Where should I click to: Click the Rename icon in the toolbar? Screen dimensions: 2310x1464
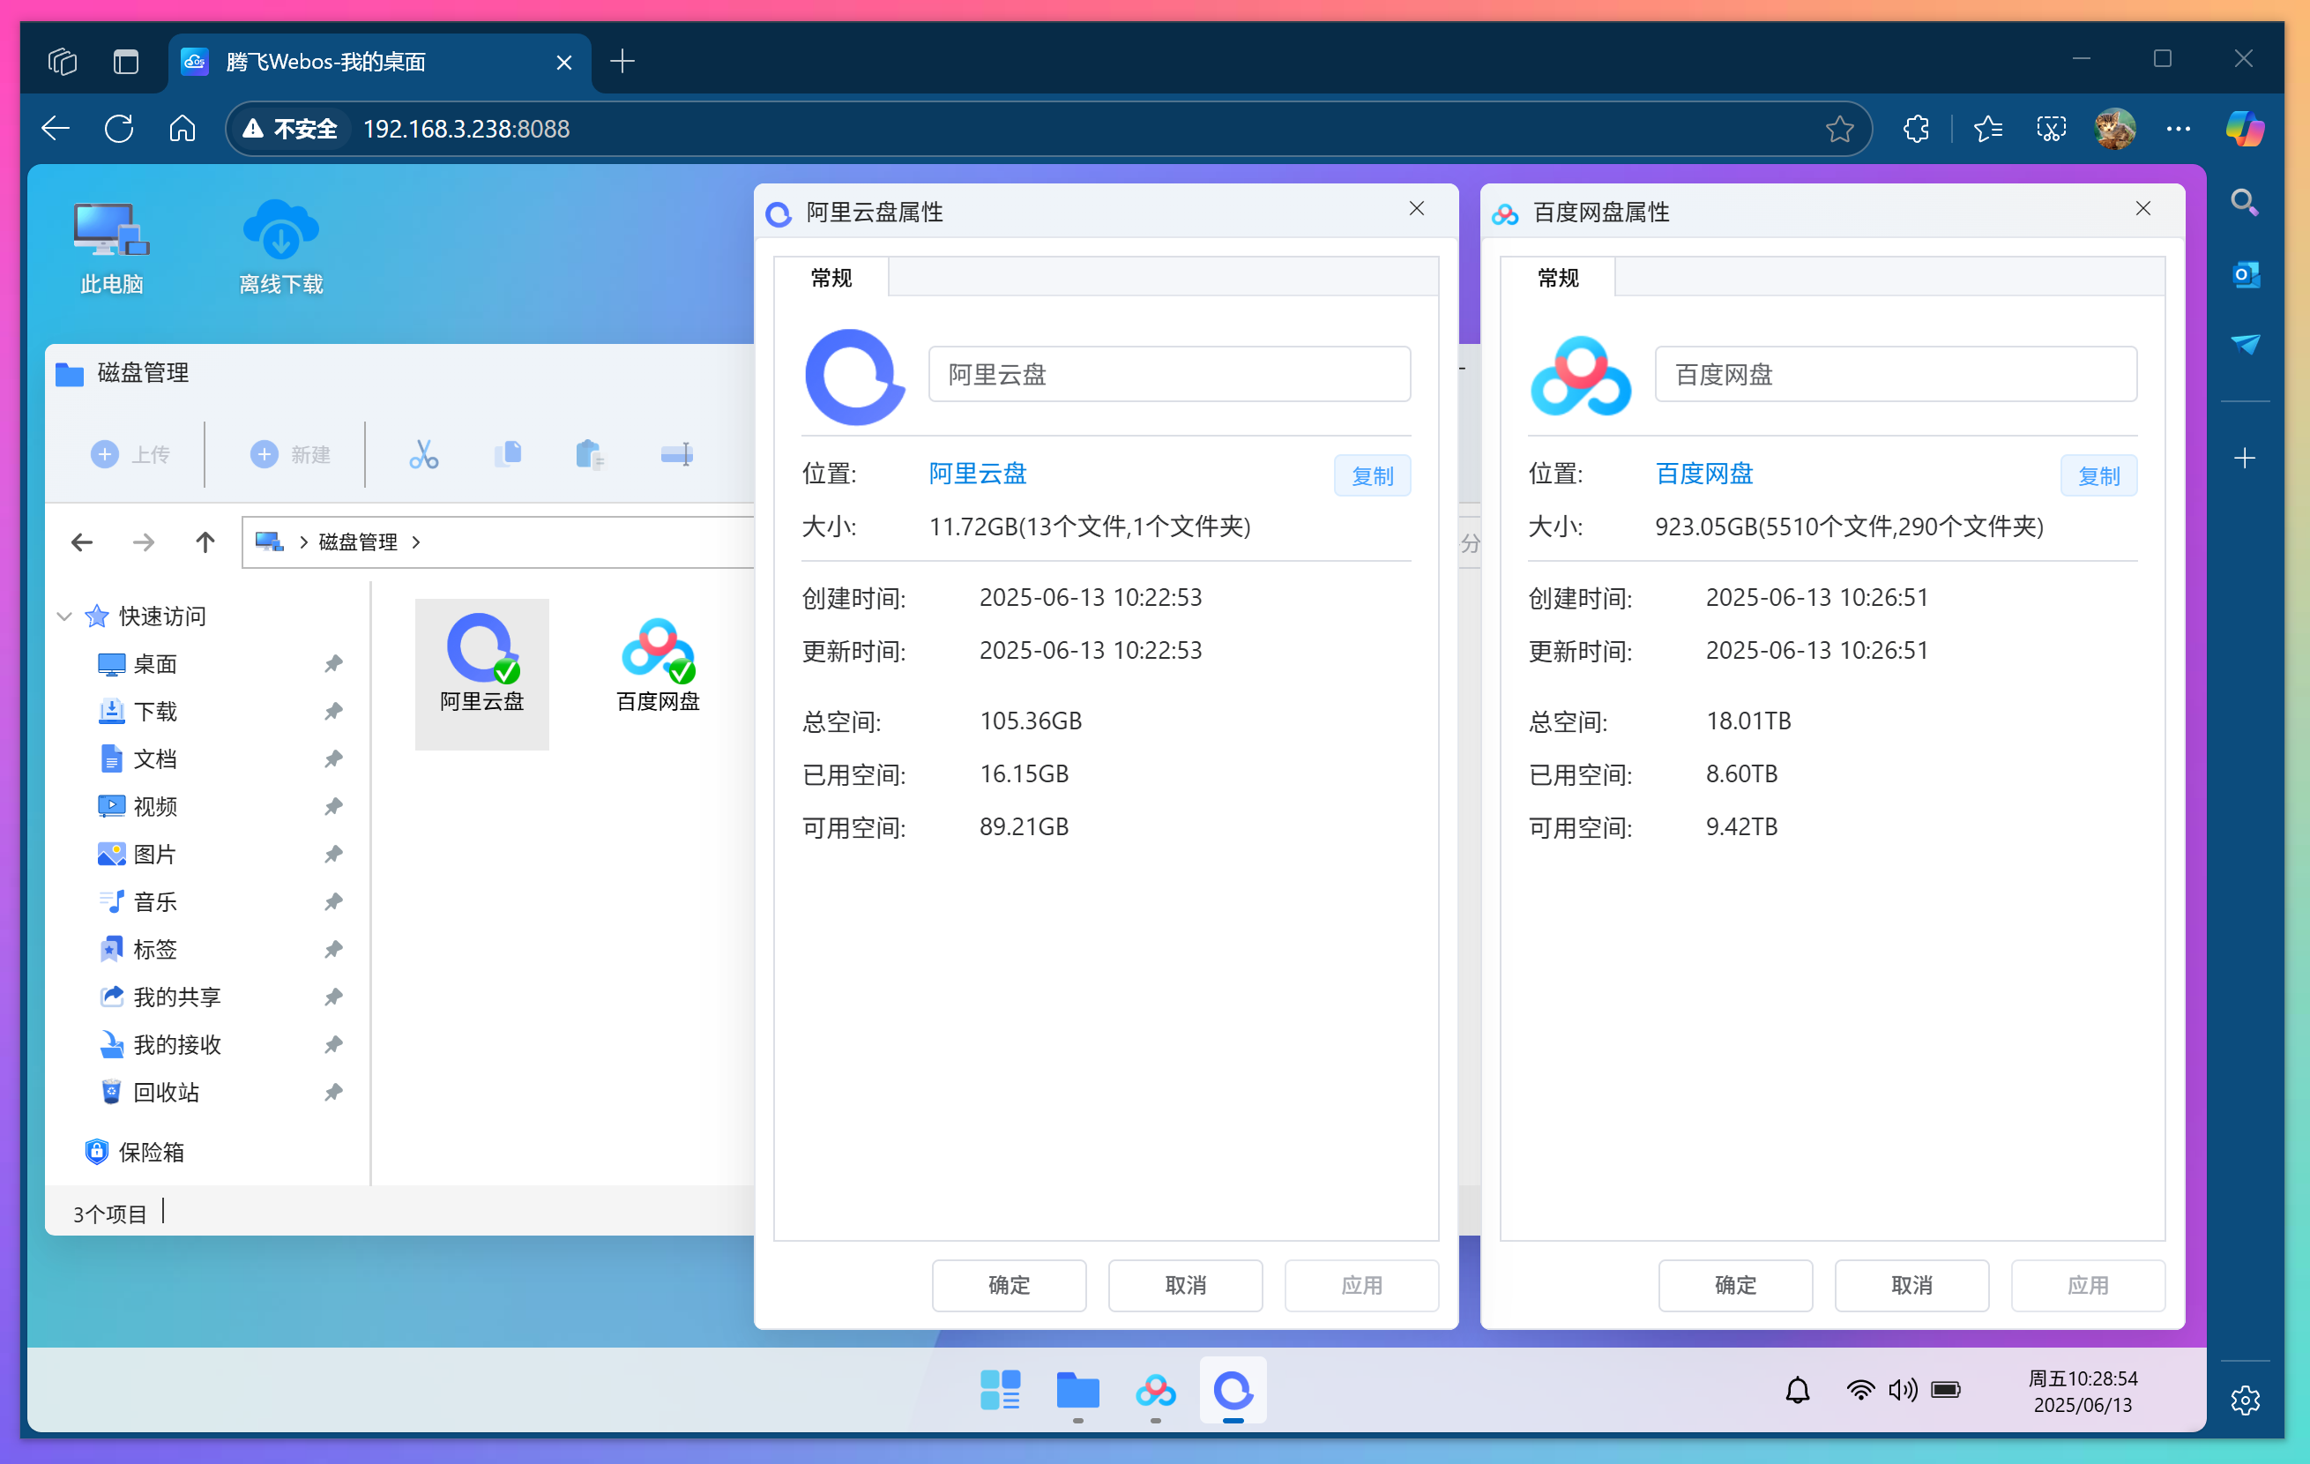pos(677,452)
